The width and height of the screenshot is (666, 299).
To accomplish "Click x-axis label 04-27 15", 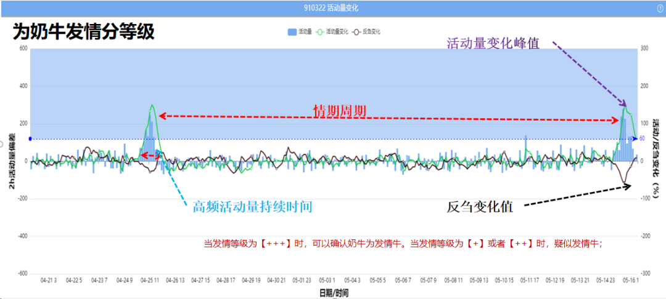I will click(200, 281).
